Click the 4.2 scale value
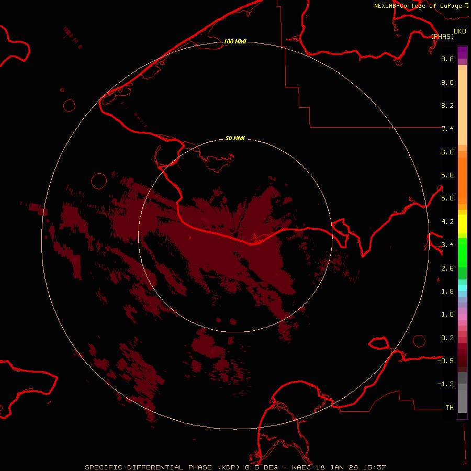The height and width of the screenshot is (471, 471). tap(447, 222)
